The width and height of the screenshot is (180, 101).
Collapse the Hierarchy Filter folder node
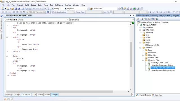143,60
